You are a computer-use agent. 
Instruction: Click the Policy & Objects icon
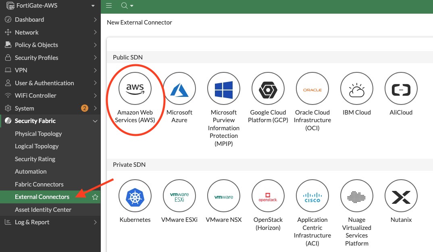coord(8,45)
